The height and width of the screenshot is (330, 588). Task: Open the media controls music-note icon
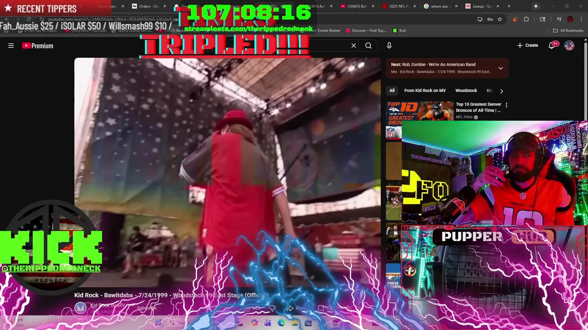tap(559, 19)
